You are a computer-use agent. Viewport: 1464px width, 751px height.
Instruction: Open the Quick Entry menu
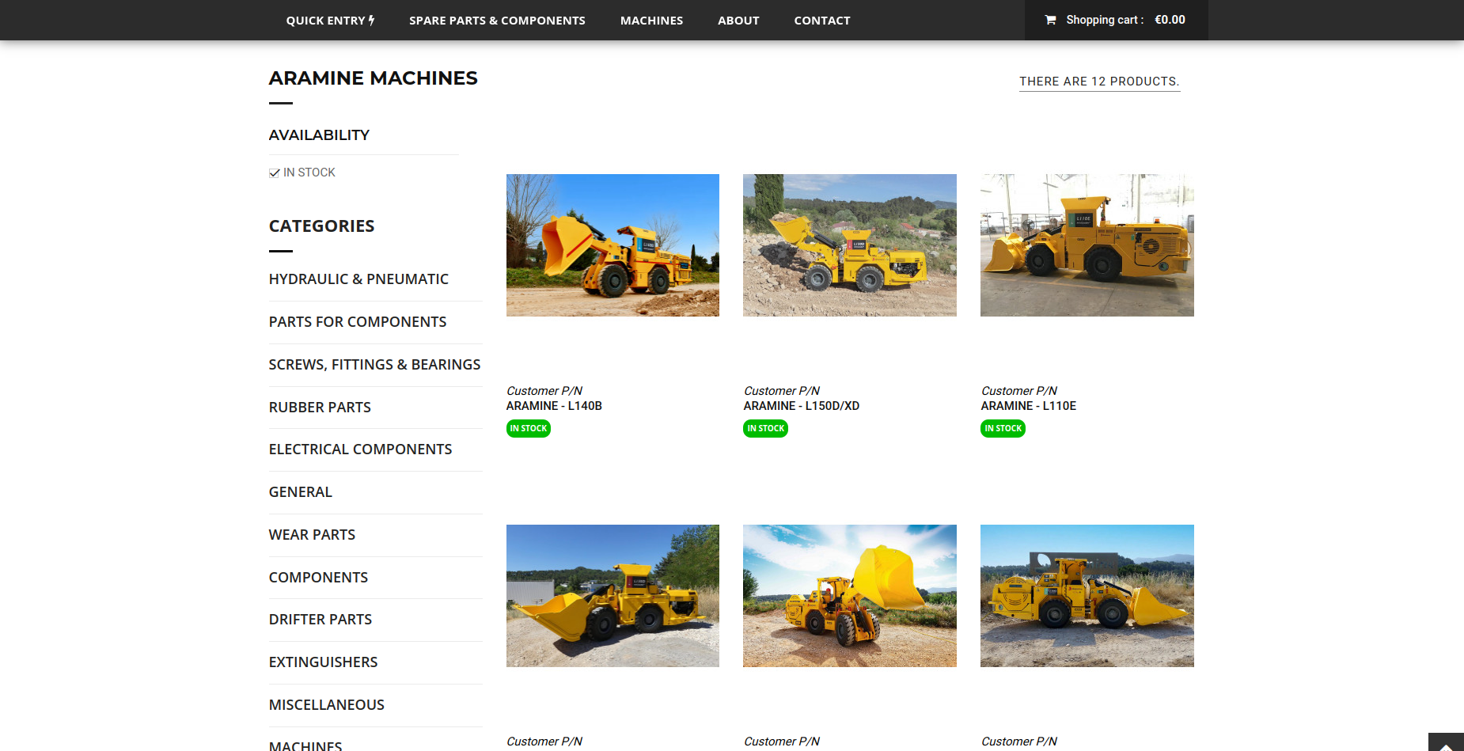(330, 21)
